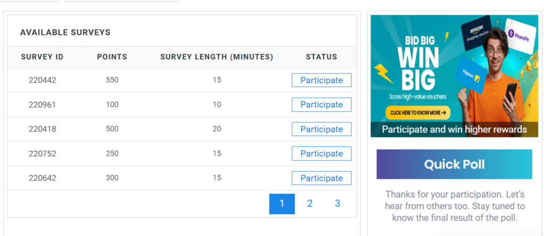544x236 pixels.
Task: Click the Survey Length (Minutes) header
Action: (x=217, y=57)
